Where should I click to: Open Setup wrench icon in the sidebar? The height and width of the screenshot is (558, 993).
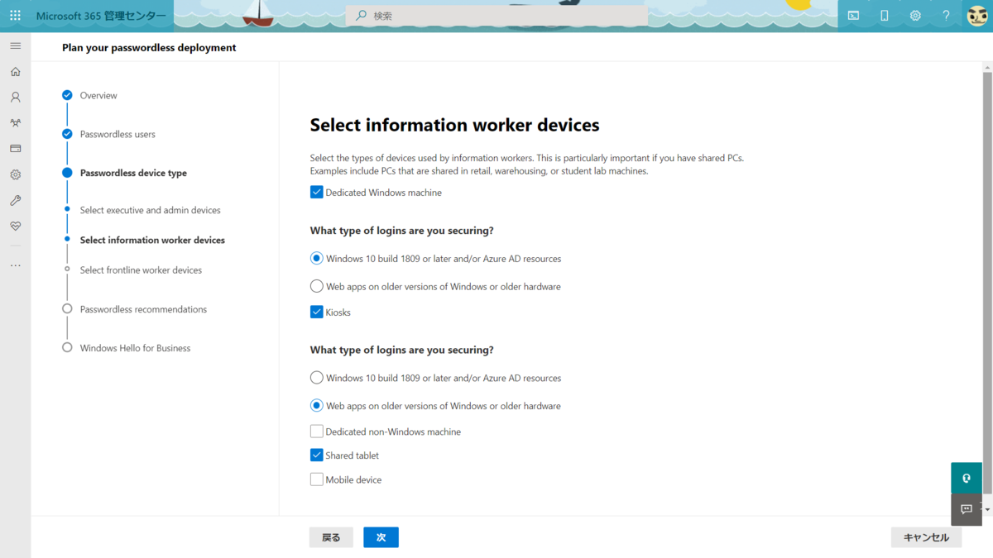coord(15,200)
